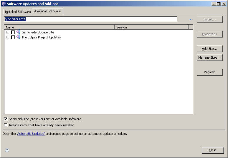Screen dimensions: 228x158
Task: Select the Ganymede Update Site row text
Action: click(38, 32)
